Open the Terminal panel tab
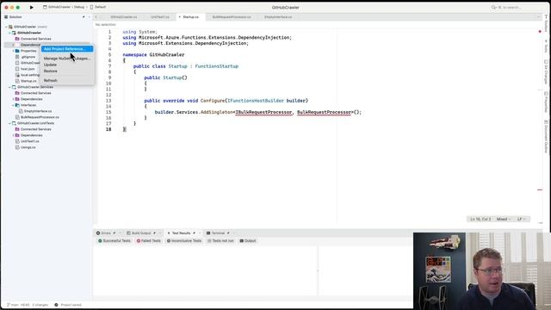 tap(218, 233)
